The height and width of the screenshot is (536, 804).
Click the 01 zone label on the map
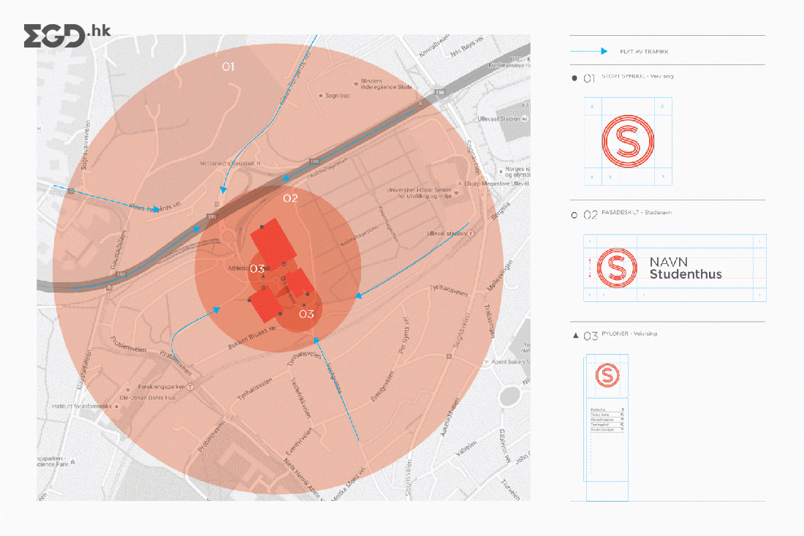click(x=228, y=67)
